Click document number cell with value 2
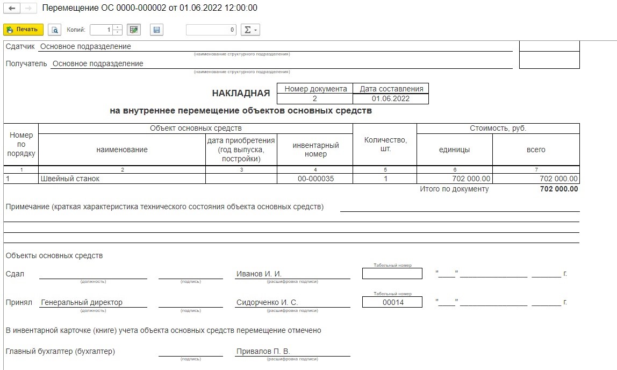Image resolution: width=617 pixels, height=370 pixels. click(x=315, y=99)
